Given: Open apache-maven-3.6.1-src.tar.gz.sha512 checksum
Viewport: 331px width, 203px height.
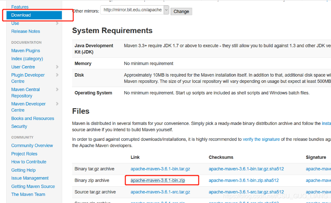Looking at the screenshot, I should click(x=246, y=192).
